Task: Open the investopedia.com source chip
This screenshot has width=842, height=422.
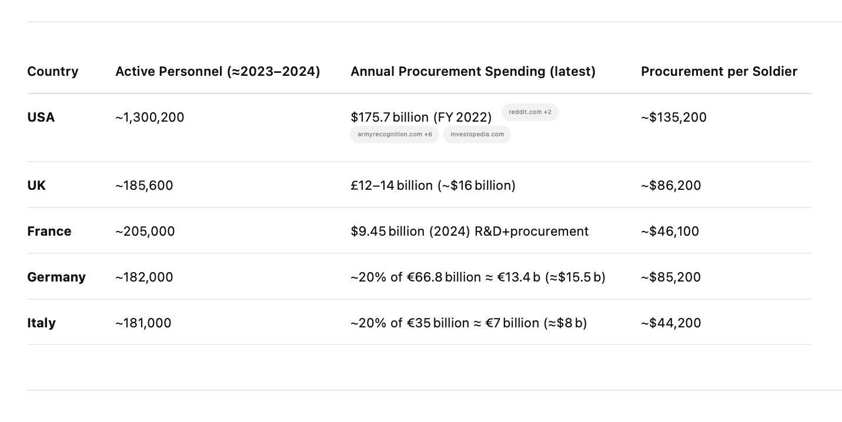Action: 477,134
